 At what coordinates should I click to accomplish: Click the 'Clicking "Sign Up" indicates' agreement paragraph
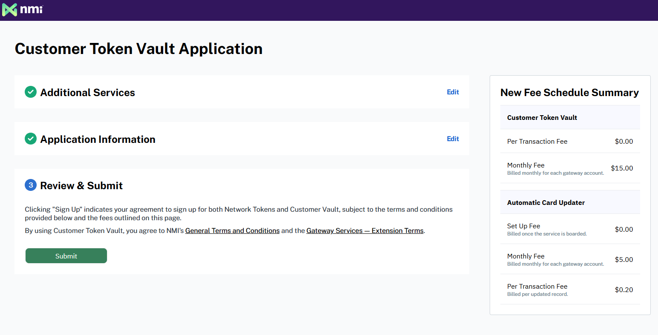coord(239,213)
